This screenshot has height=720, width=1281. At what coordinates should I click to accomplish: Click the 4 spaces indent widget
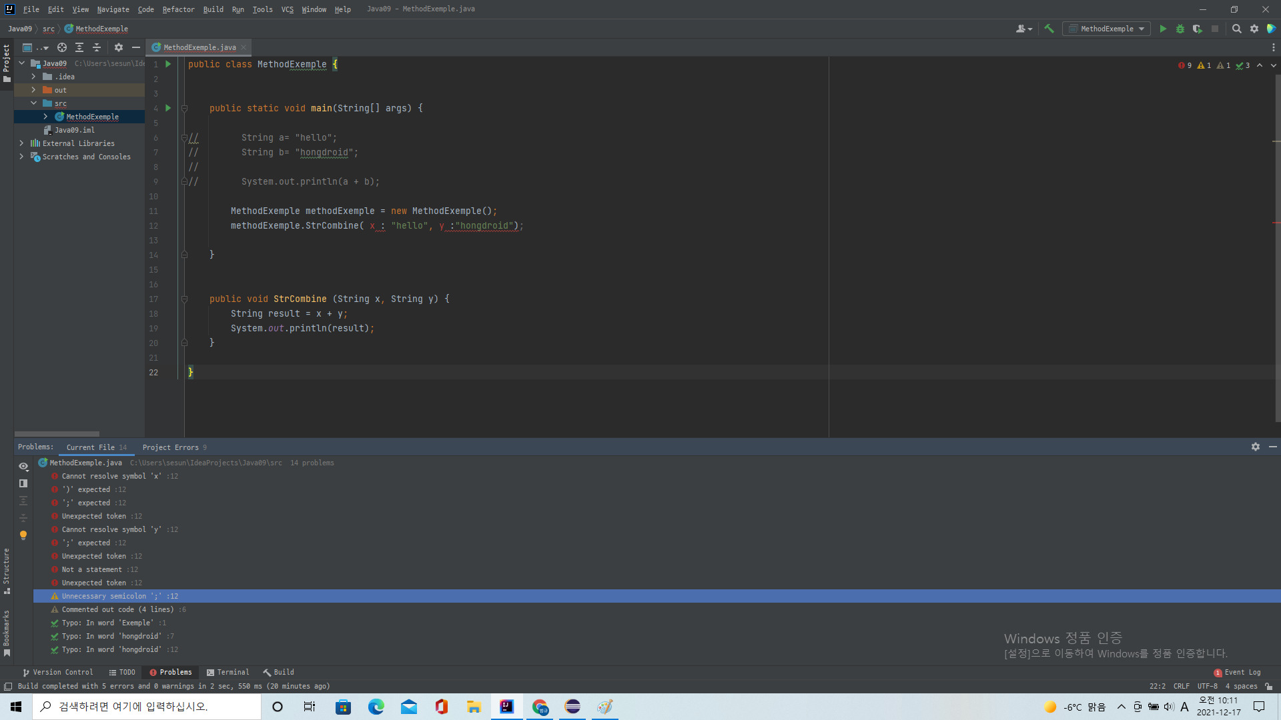point(1242,686)
